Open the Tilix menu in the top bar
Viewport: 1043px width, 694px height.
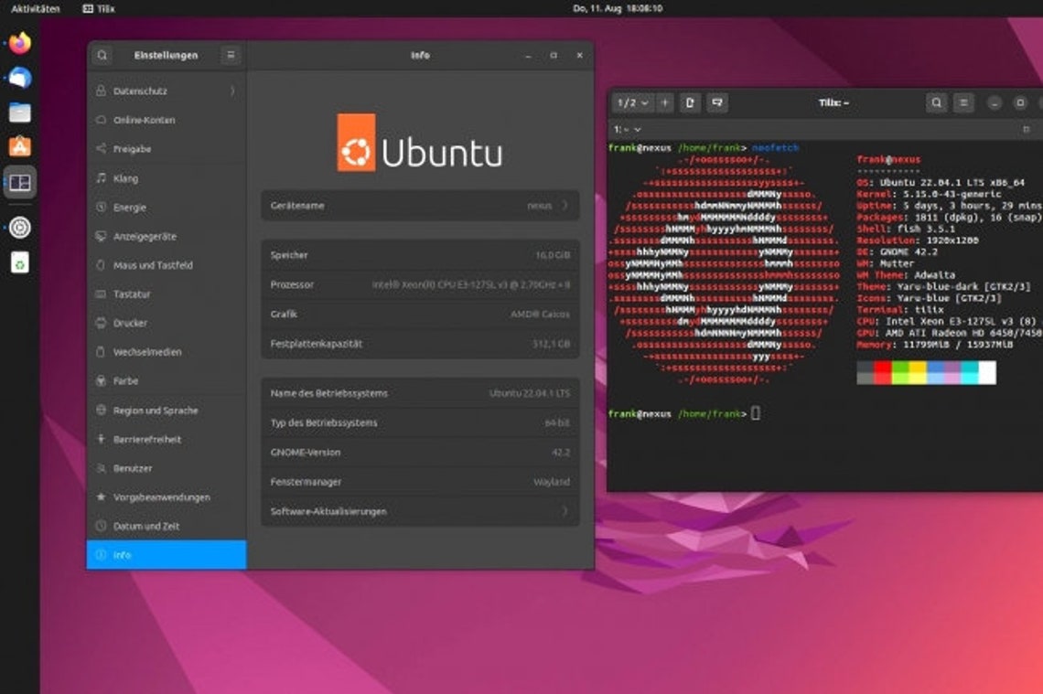tap(101, 8)
